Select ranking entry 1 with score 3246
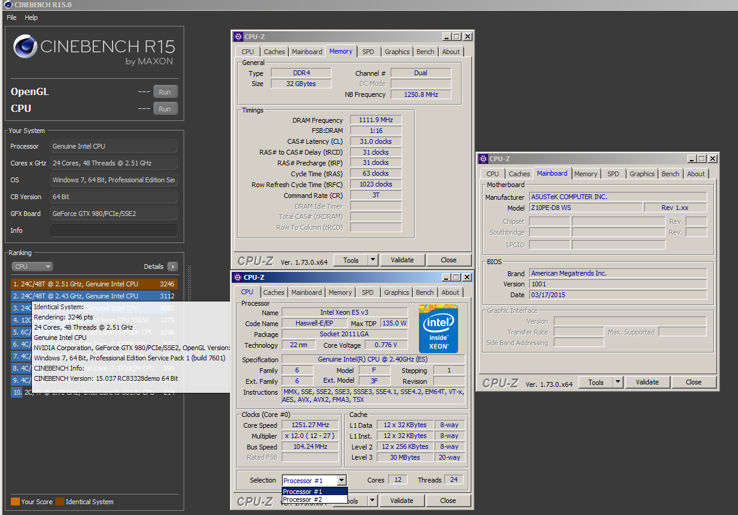Image resolution: width=738 pixels, height=515 pixels. coord(94,284)
